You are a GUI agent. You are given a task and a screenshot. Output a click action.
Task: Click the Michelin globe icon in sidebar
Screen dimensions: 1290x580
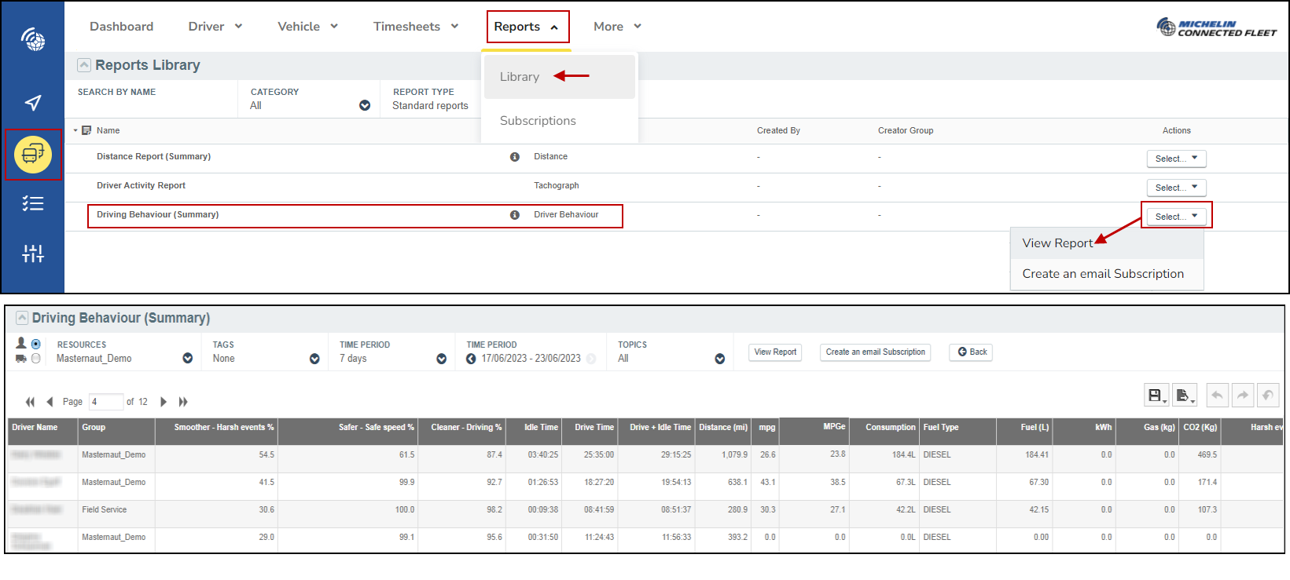(x=33, y=38)
